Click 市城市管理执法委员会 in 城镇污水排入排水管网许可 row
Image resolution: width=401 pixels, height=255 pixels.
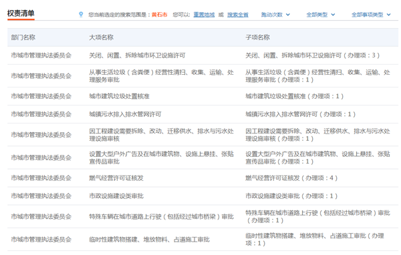tap(41, 114)
